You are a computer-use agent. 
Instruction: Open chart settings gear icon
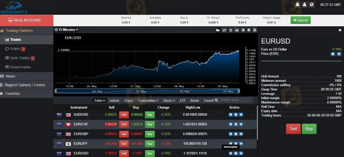249,30
